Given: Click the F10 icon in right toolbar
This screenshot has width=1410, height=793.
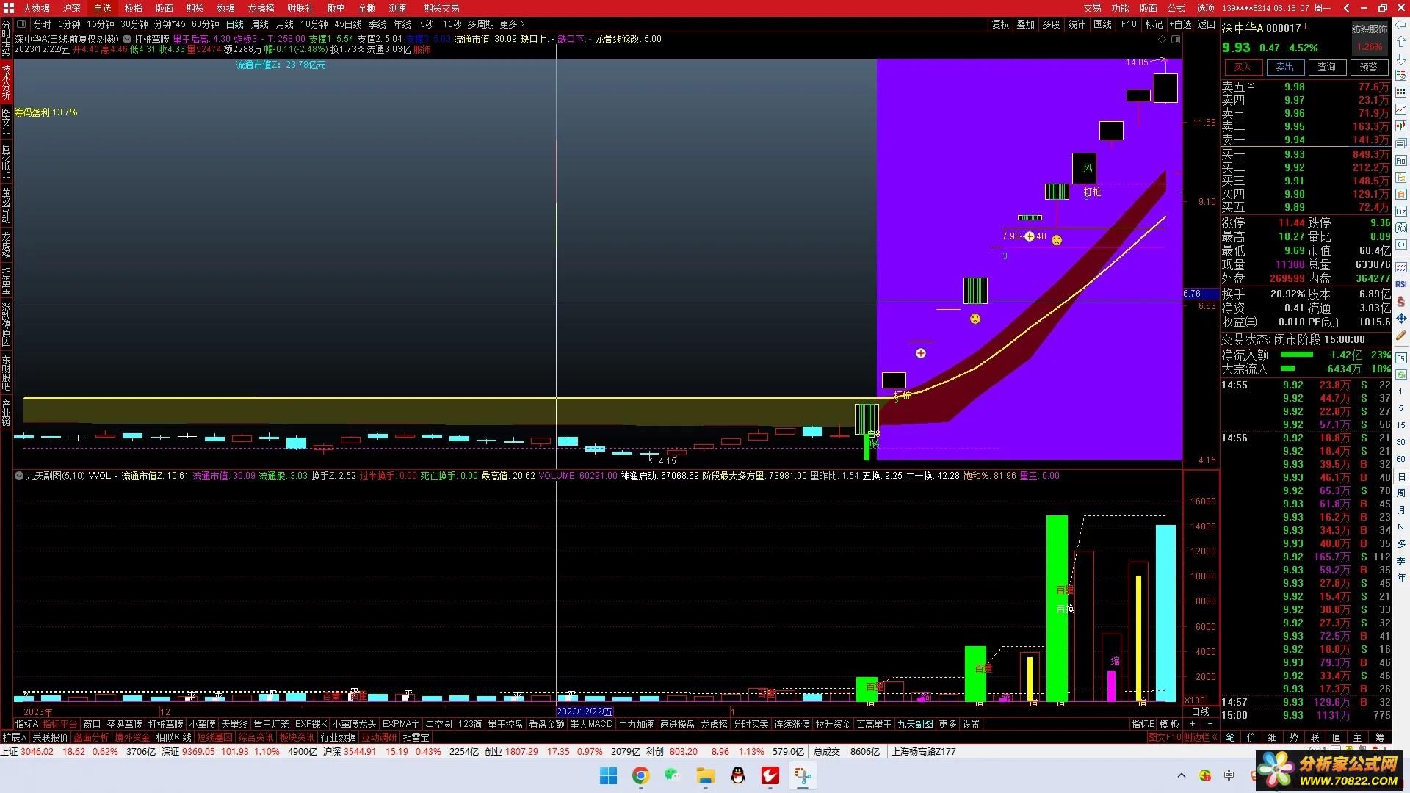Looking at the screenshot, I should tap(1401, 160).
